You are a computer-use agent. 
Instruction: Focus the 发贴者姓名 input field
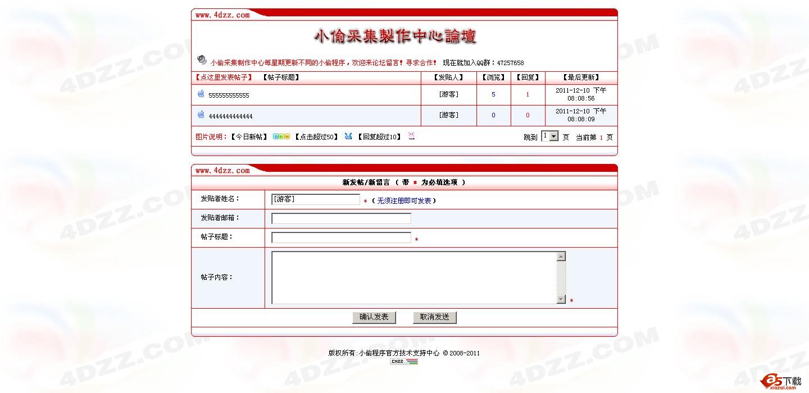tap(316, 199)
